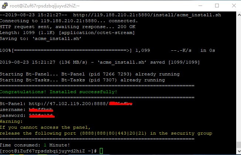Click the root@iZuf67rpsdzbqijuyvd2hiZ window title
Image resolution: width=241 pixels, height=155 pixels.
coord(45,6)
